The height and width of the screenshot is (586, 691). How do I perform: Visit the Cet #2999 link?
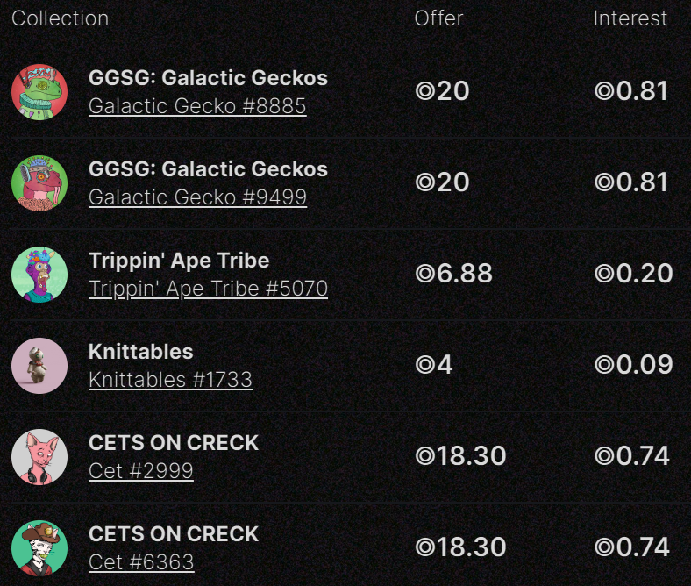pos(140,471)
